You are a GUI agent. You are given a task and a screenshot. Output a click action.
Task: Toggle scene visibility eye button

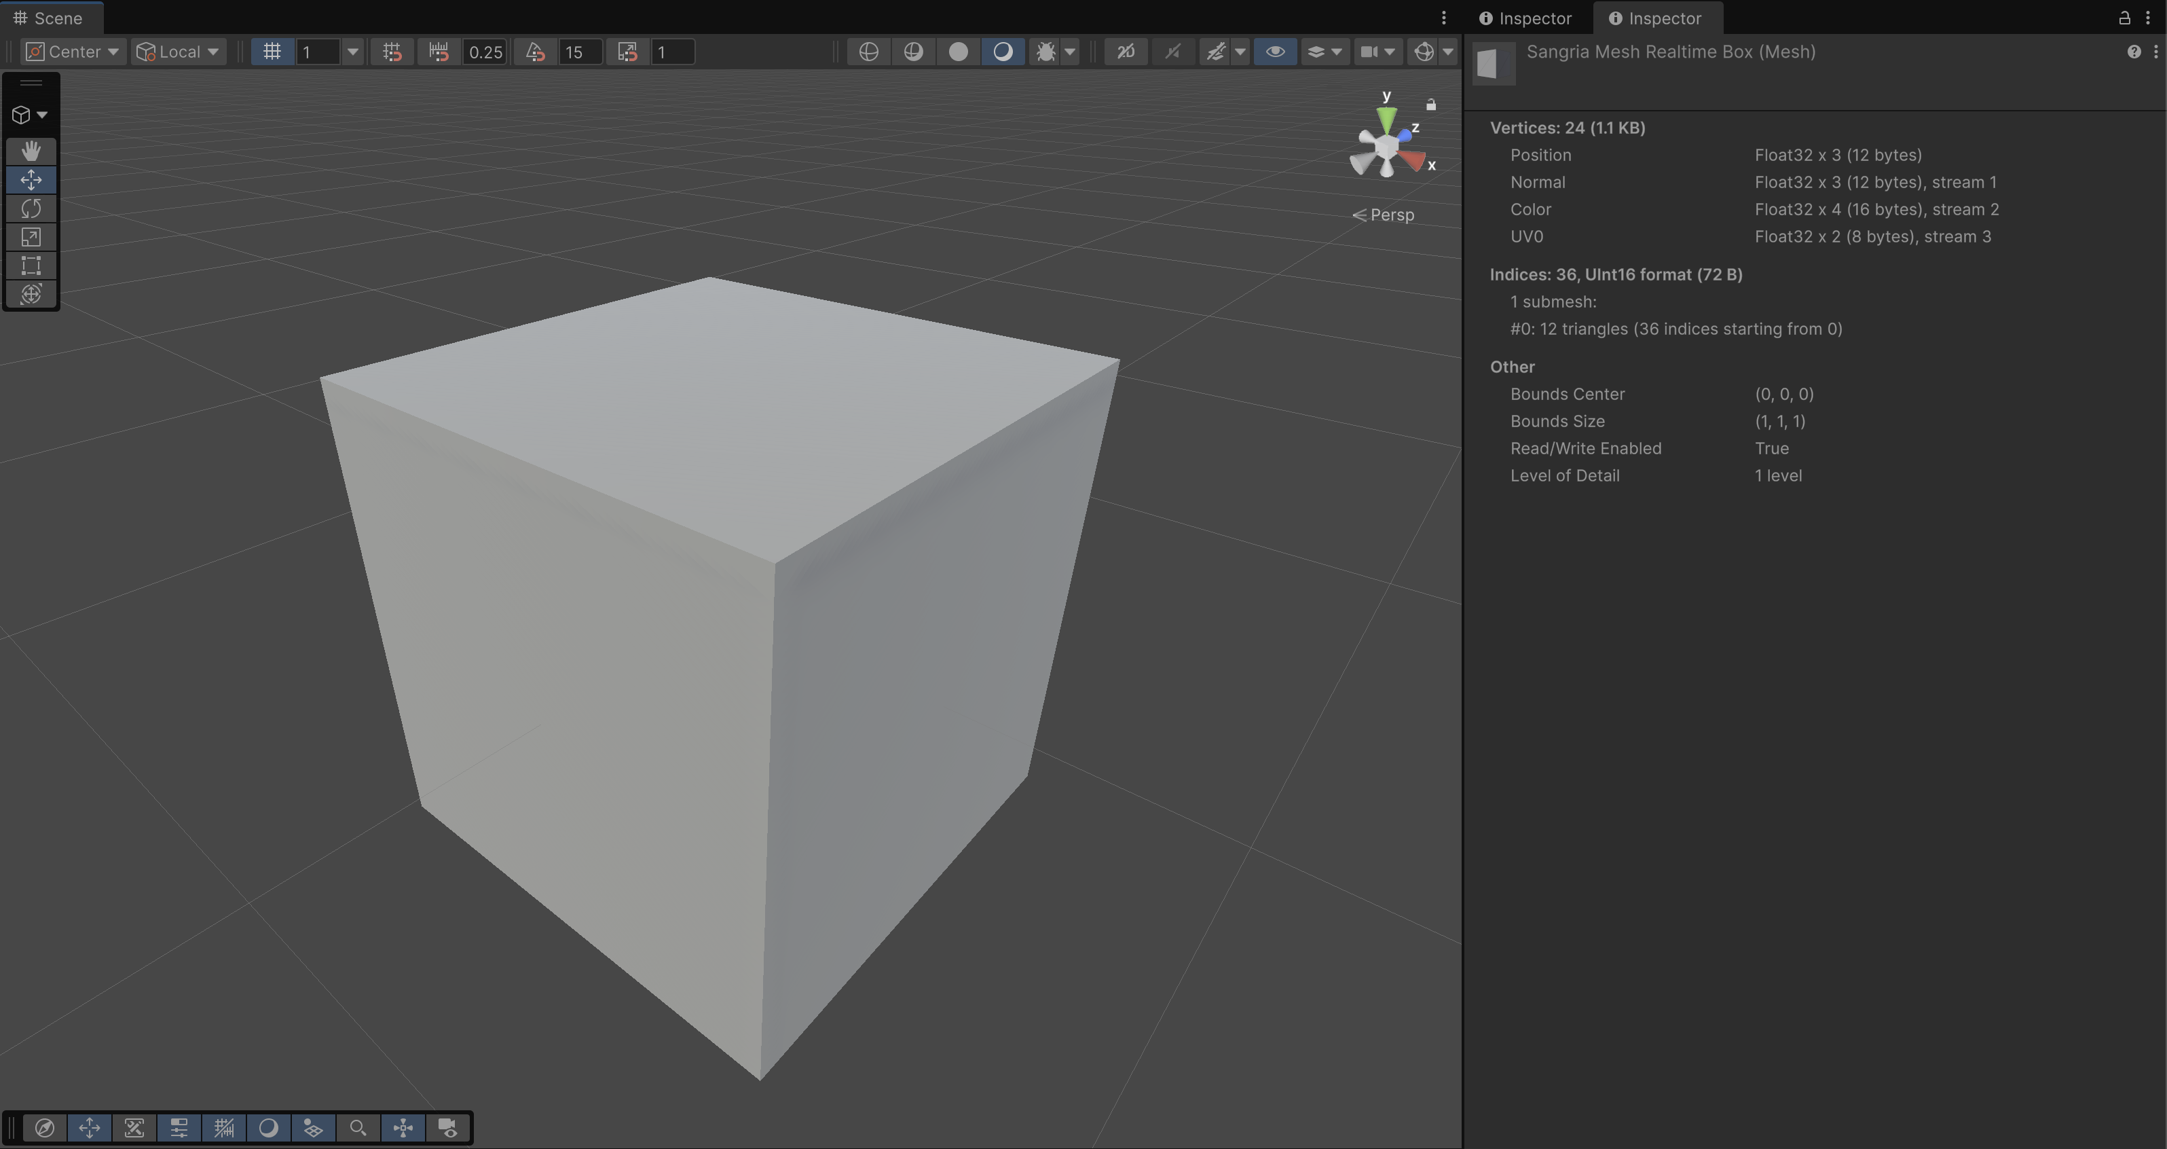(x=1274, y=52)
